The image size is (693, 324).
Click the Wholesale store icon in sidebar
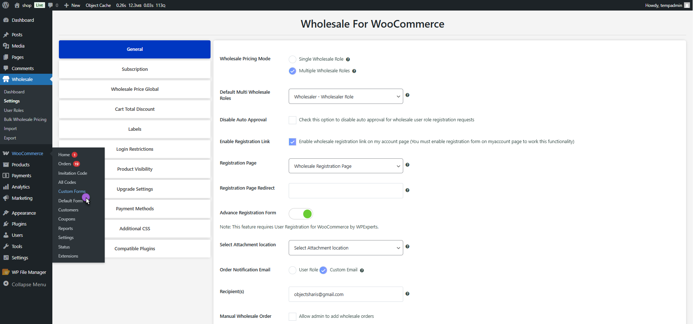pos(6,79)
